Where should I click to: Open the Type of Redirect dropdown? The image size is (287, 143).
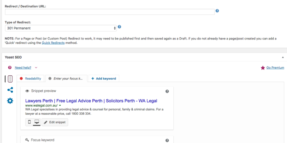pyautogui.click(x=61, y=28)
